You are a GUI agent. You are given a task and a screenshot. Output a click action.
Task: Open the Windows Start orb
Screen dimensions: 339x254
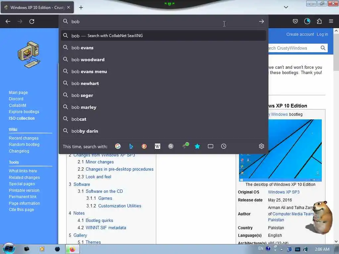point(9,248)
